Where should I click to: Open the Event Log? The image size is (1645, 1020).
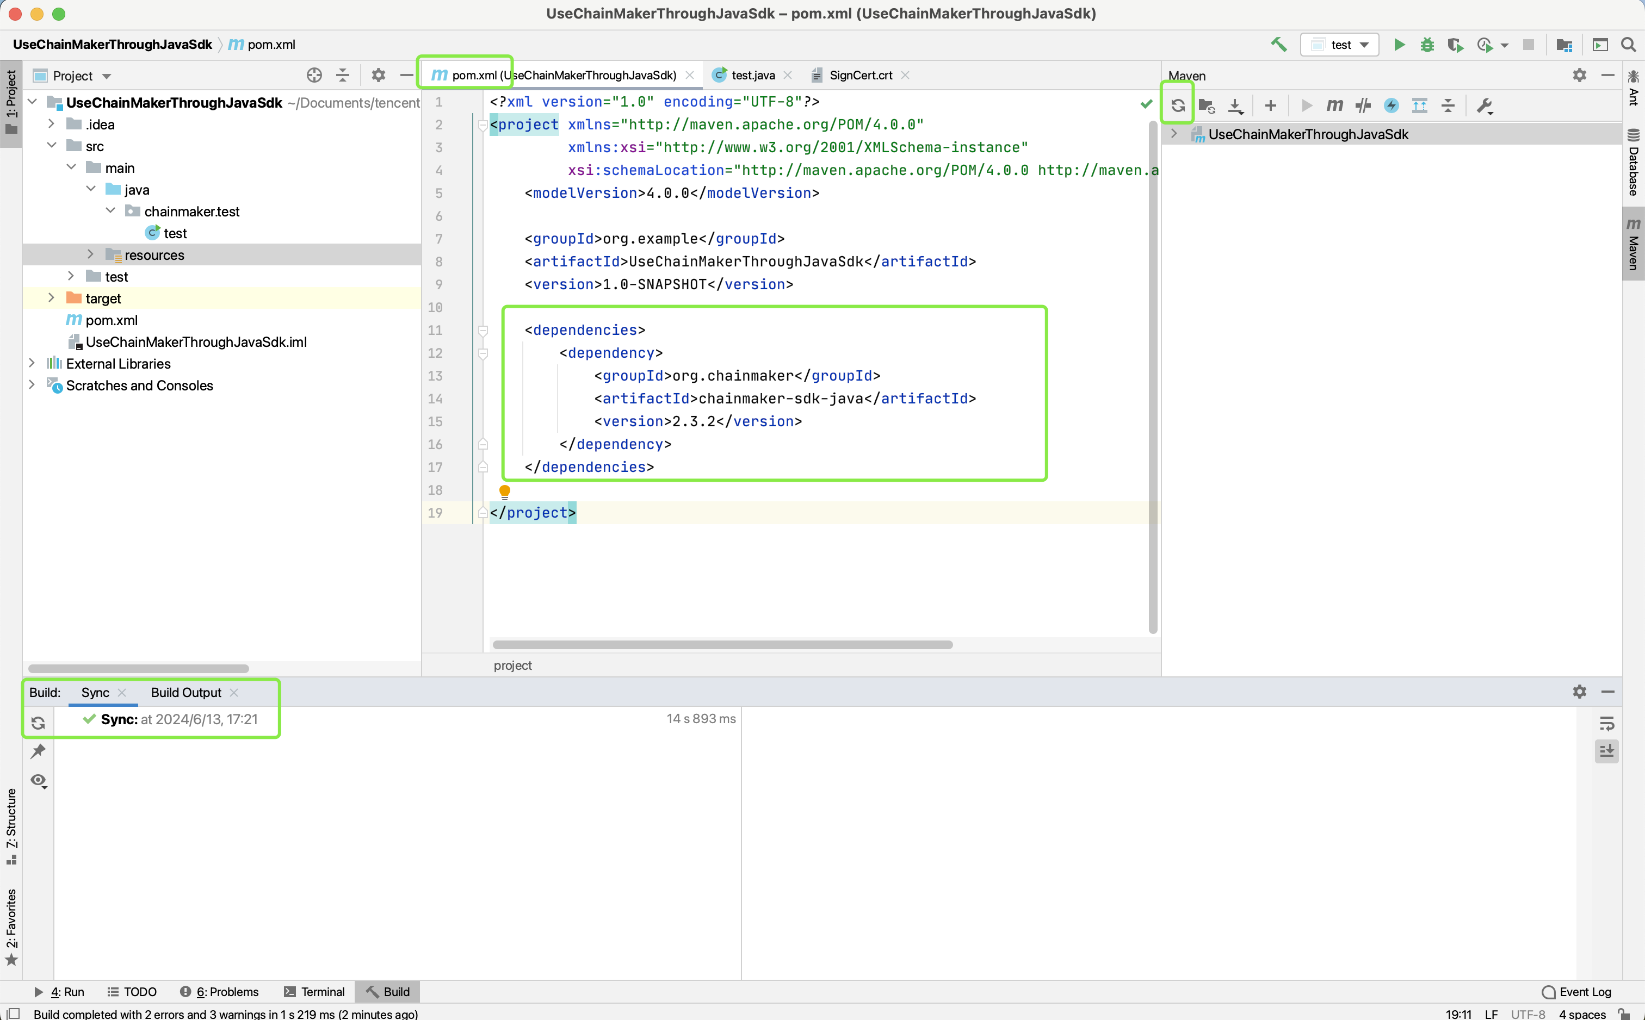(x=1577, y=992)
